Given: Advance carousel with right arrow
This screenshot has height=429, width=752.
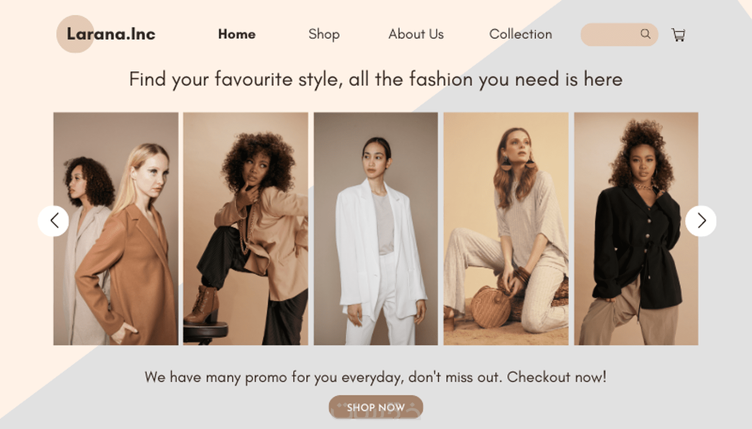Looking at the screenshot, I should pyautogui.click(x=701, y=221).
